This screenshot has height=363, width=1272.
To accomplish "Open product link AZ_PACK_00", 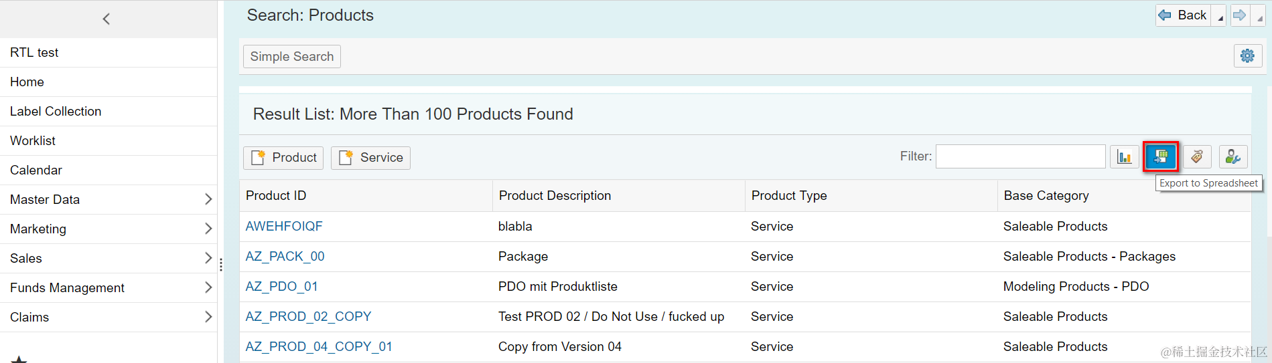I will [x=285, y=257].
